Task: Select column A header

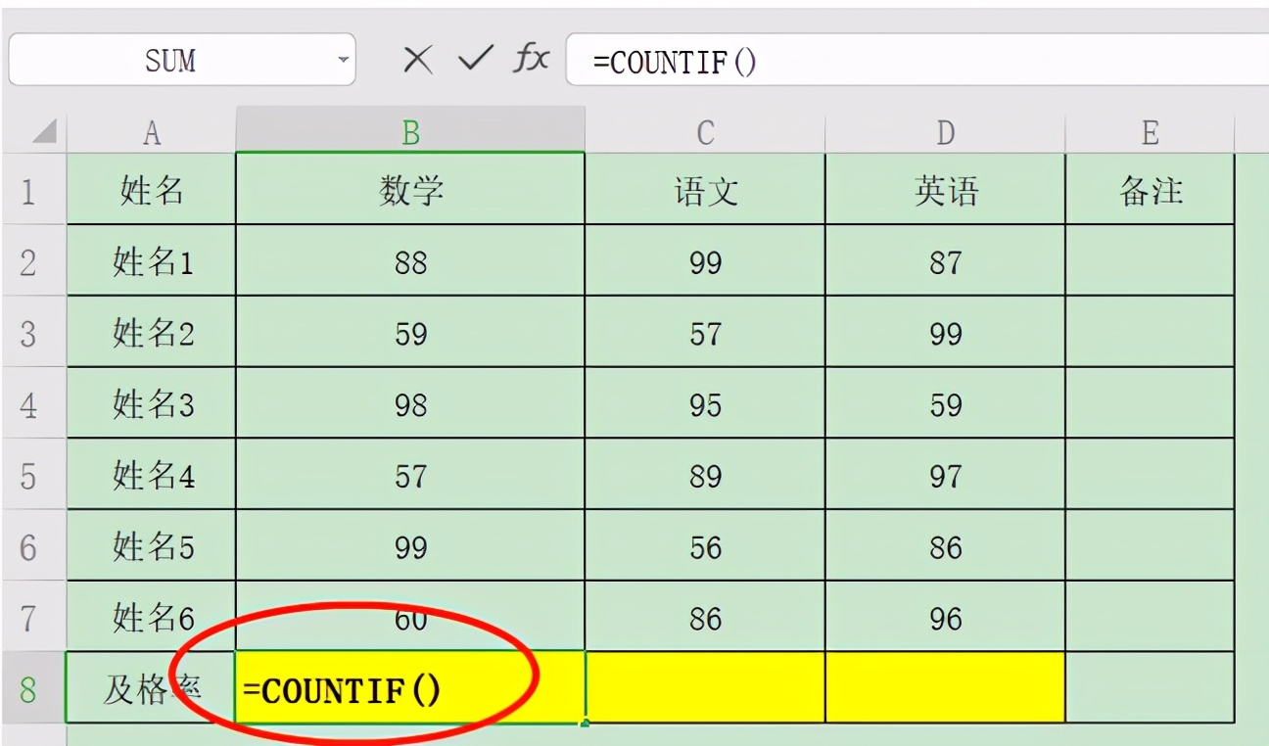Action: 151,132
